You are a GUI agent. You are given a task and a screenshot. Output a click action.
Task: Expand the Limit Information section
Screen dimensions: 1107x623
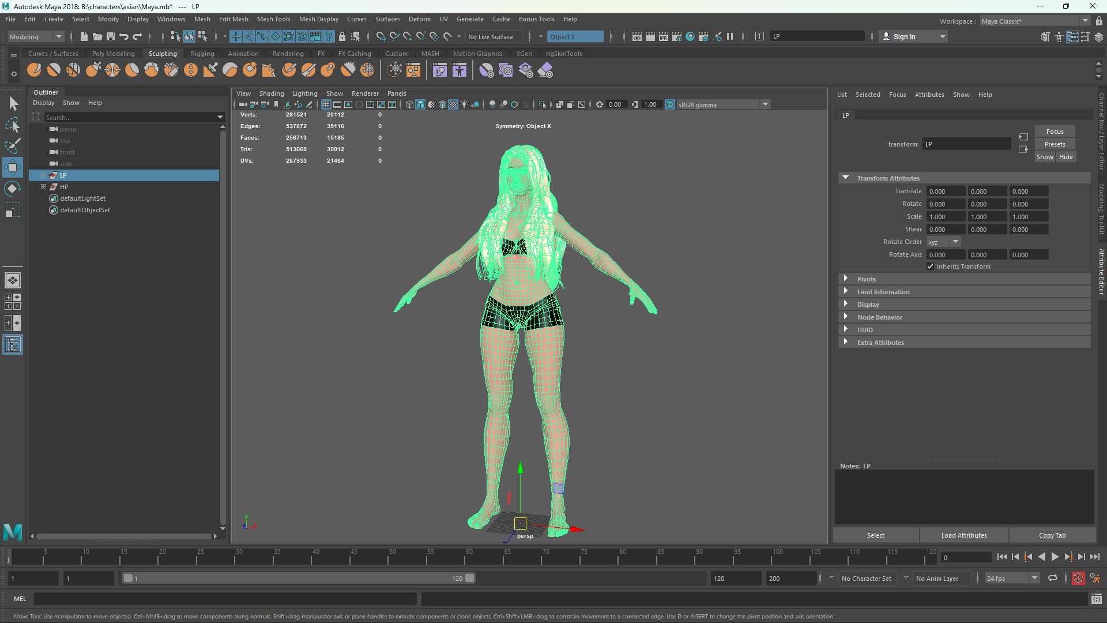coord(846,291)
